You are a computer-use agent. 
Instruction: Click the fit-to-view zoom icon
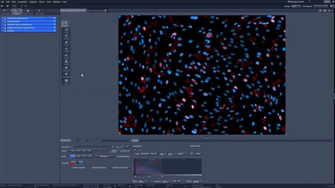click(x=73, y=151)
